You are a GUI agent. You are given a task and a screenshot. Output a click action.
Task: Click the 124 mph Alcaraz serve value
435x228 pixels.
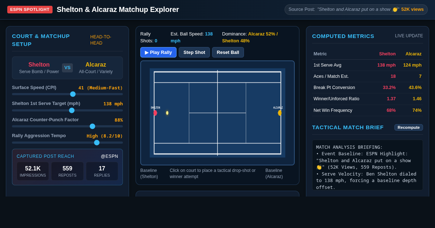[413, 65]
